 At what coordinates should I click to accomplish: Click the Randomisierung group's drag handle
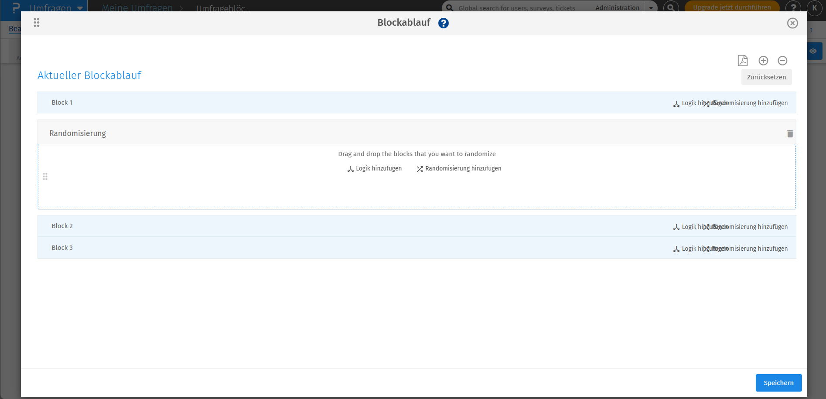pyautogui.click(x=45, y=177)
